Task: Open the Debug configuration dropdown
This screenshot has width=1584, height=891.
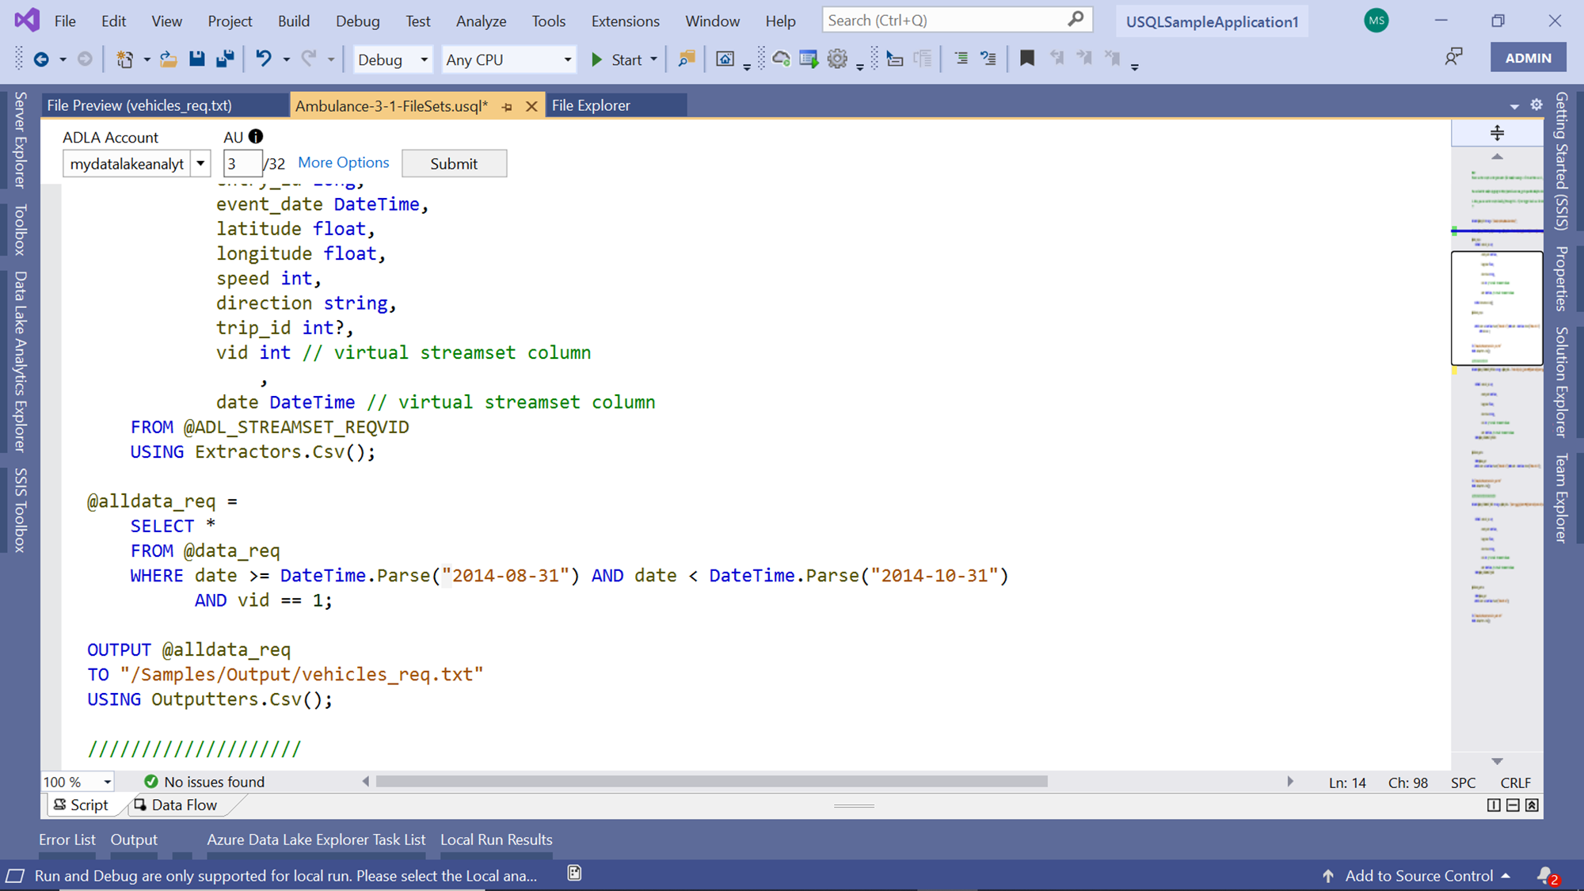Action: click(x=424, y=59)
